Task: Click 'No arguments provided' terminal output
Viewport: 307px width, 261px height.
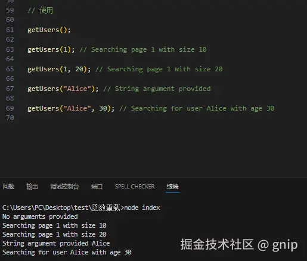Action: (40, 216)
